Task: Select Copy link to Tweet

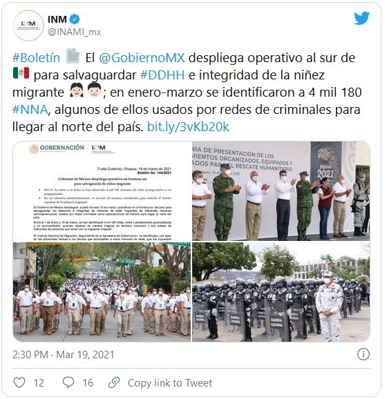Action: coord(170,382)
